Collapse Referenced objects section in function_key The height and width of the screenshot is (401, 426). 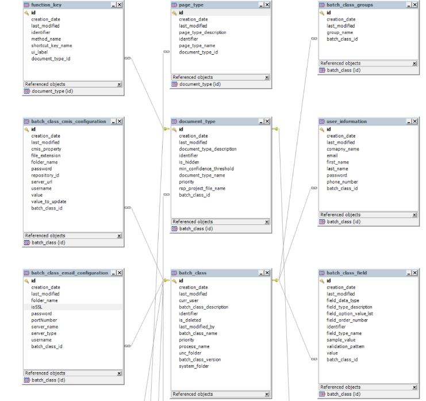[x=119, y=84]
